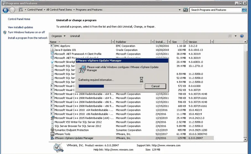Click the VMware Tools program icon

(52, 134)
